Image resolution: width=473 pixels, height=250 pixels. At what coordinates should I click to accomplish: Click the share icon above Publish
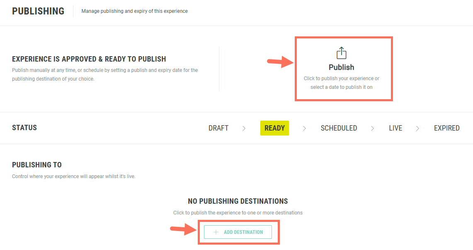click(x=341, y=53)
